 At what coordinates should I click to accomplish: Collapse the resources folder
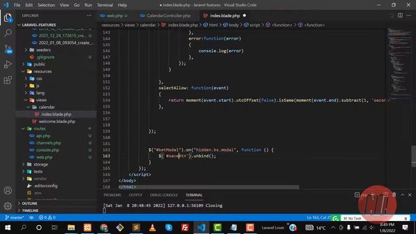point(42,71)
